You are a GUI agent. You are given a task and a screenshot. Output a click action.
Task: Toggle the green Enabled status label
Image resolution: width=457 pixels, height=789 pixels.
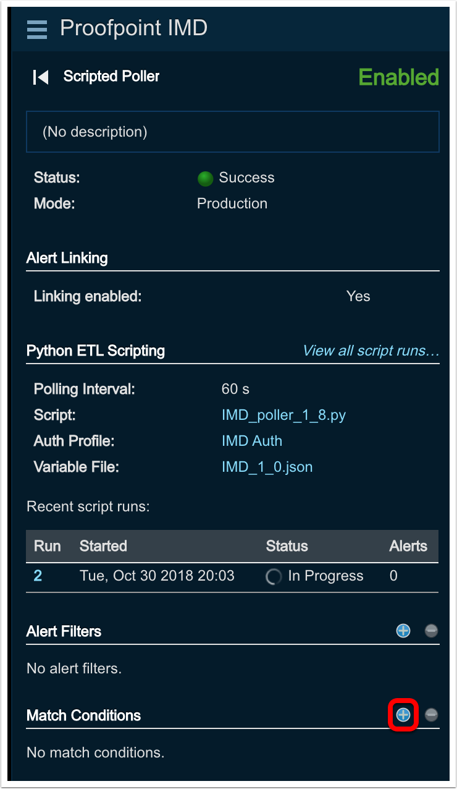[x=398, y=77]
